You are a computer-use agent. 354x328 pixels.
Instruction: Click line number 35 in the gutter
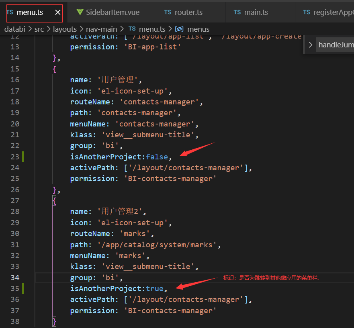(15, 289)
